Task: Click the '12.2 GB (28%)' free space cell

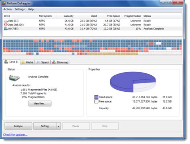Action: click(x=111, y=29)
